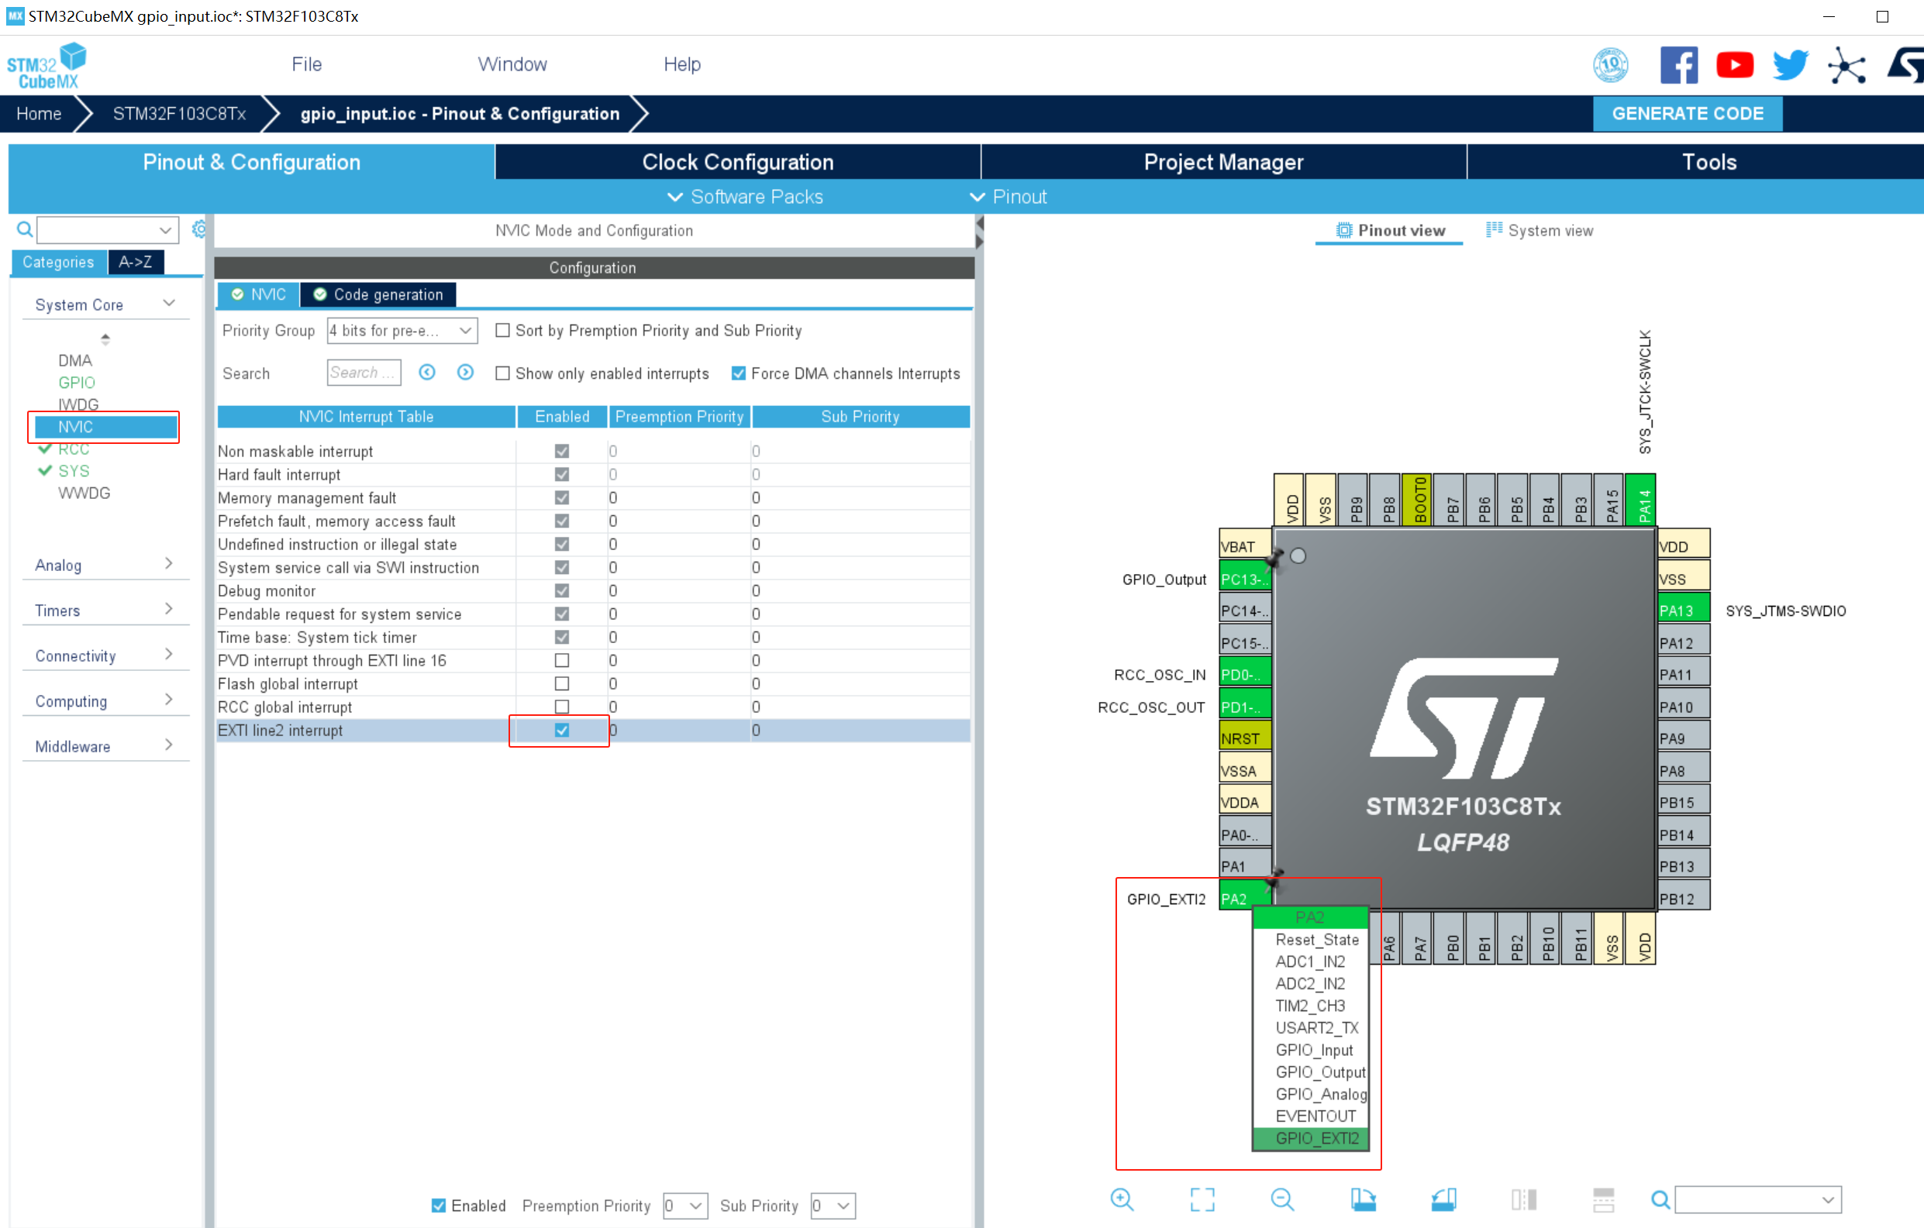Enable the RCC global interrupt checkbox
The width and height of the screenshot is (1924, 1228).
tap(562, 707)
